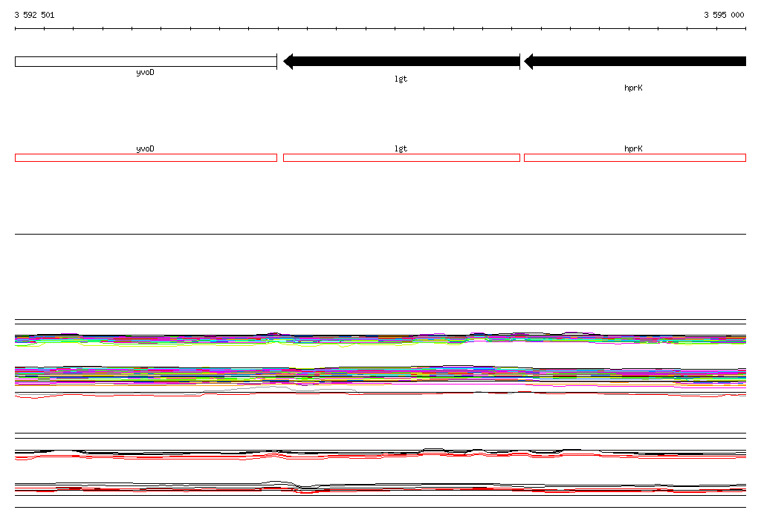Click the lgt label under black arrow
The image size is (761, 530).
point(401,79)
